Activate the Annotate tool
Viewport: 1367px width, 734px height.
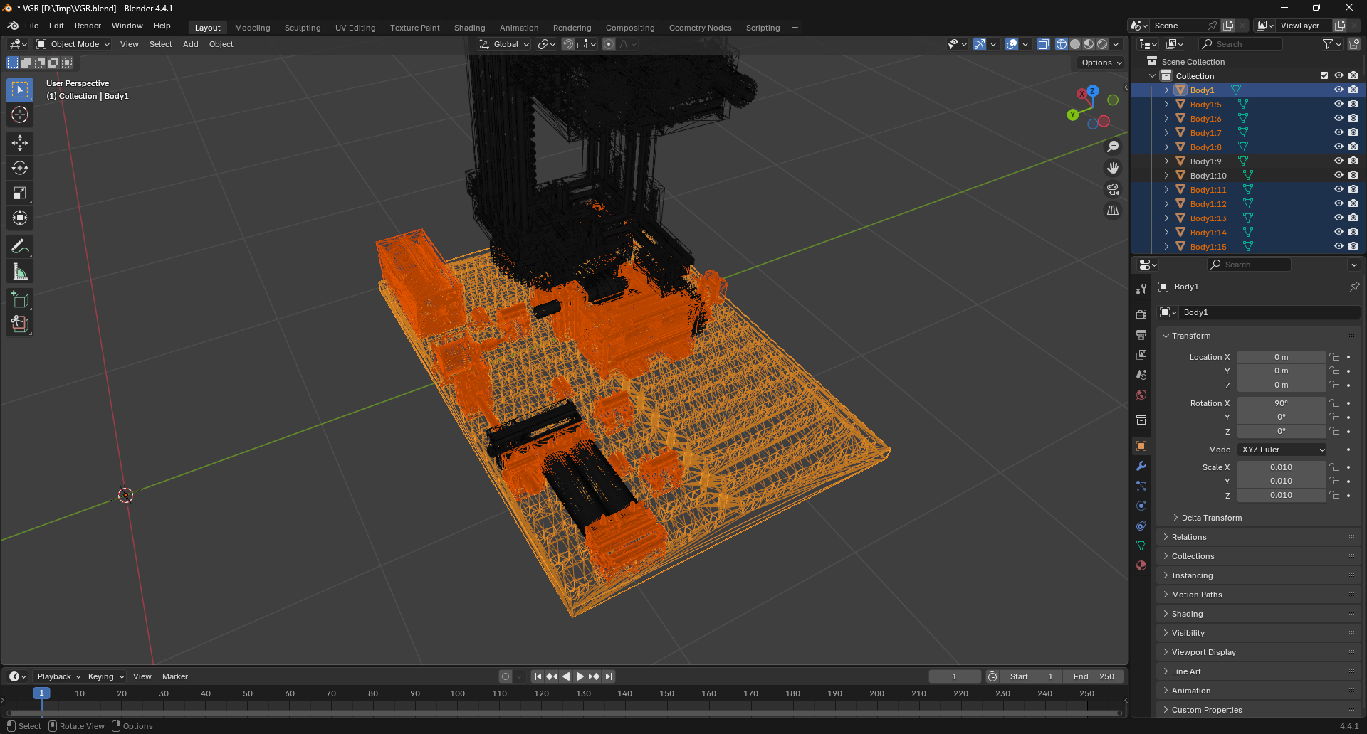(x=20, y=247)
